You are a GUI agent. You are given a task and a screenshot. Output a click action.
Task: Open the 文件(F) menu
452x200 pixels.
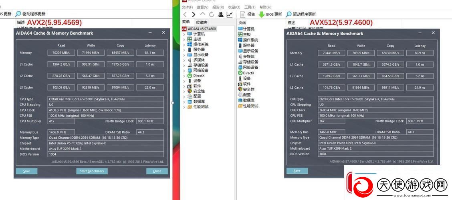click(188, 7)
